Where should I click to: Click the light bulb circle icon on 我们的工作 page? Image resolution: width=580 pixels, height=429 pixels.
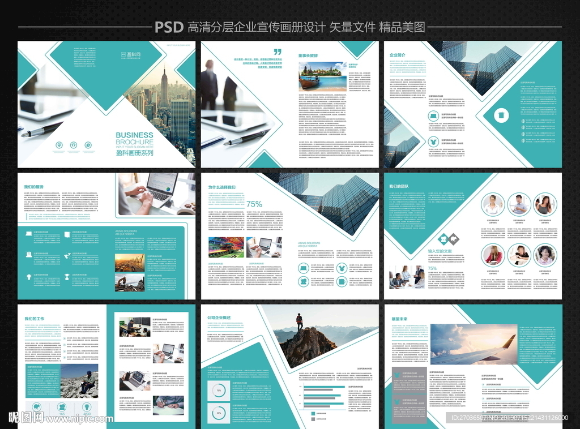pos(86,407)
